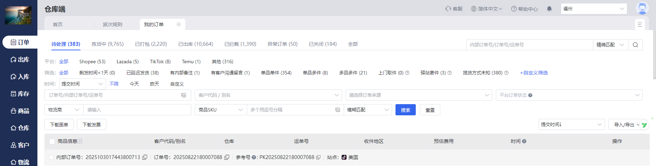Filter by 已延迟发货 (38)
The height and width of the screenshot is (166, 656).
[143, 73]
